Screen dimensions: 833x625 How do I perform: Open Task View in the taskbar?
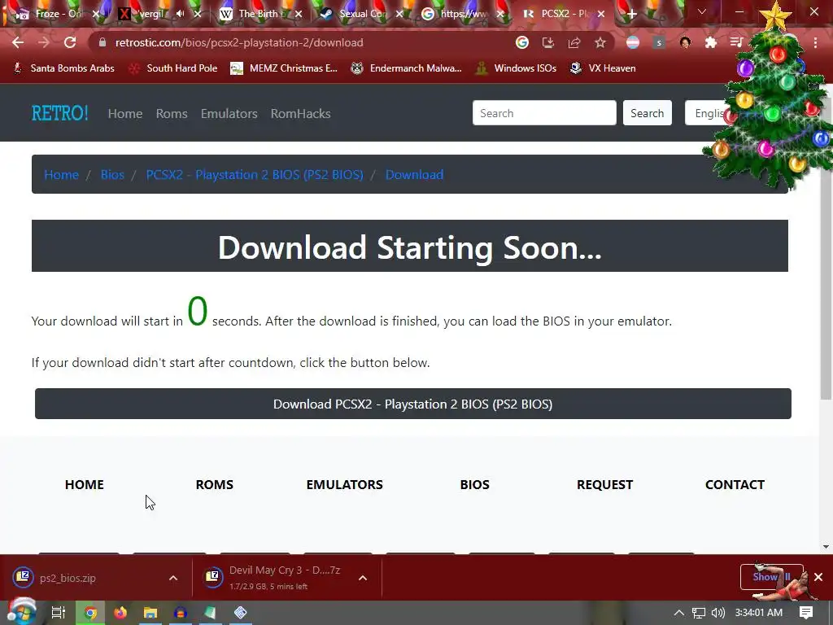click(58, 613)
